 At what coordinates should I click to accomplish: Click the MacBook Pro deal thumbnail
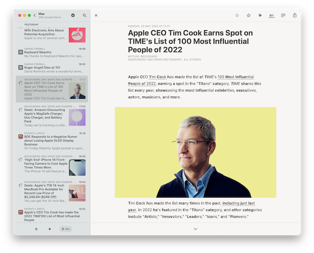point(77,193)
